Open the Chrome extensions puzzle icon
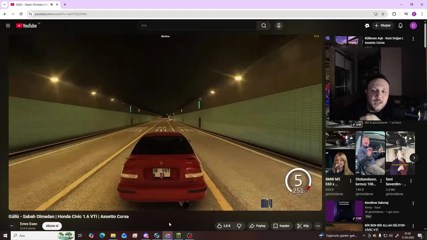This screenshot has width=427, height=240. coord(394,14)
